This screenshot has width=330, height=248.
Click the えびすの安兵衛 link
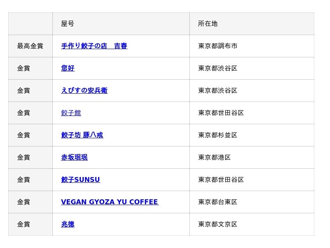click(x=84, y=90)
